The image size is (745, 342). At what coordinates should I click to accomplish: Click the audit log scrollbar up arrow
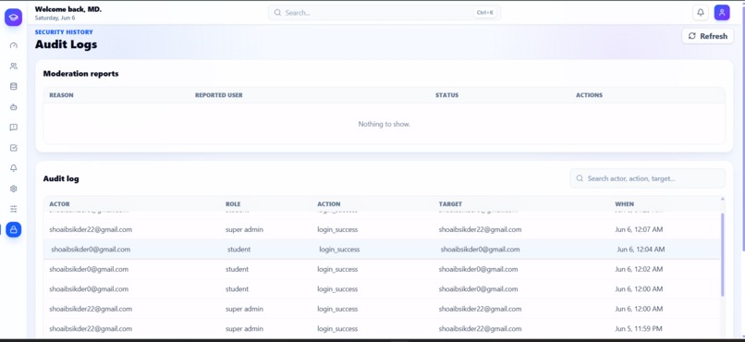[723, 199]
